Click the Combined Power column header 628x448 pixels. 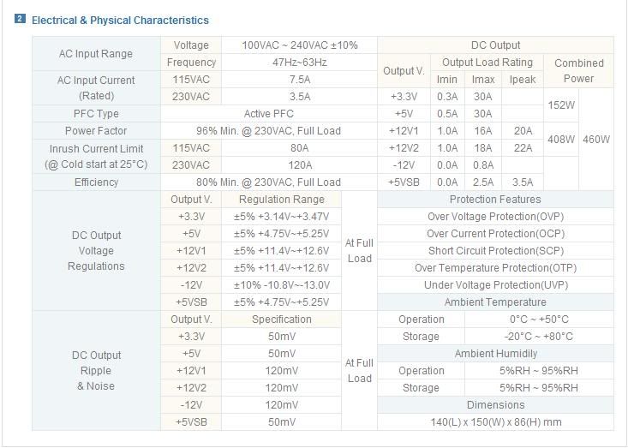click(x=579, y=70)
